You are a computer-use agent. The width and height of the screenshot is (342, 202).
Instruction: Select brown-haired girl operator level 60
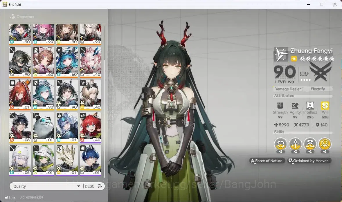[44, 62]
